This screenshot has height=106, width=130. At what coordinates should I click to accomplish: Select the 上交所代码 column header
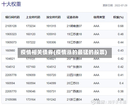(33, 17)
